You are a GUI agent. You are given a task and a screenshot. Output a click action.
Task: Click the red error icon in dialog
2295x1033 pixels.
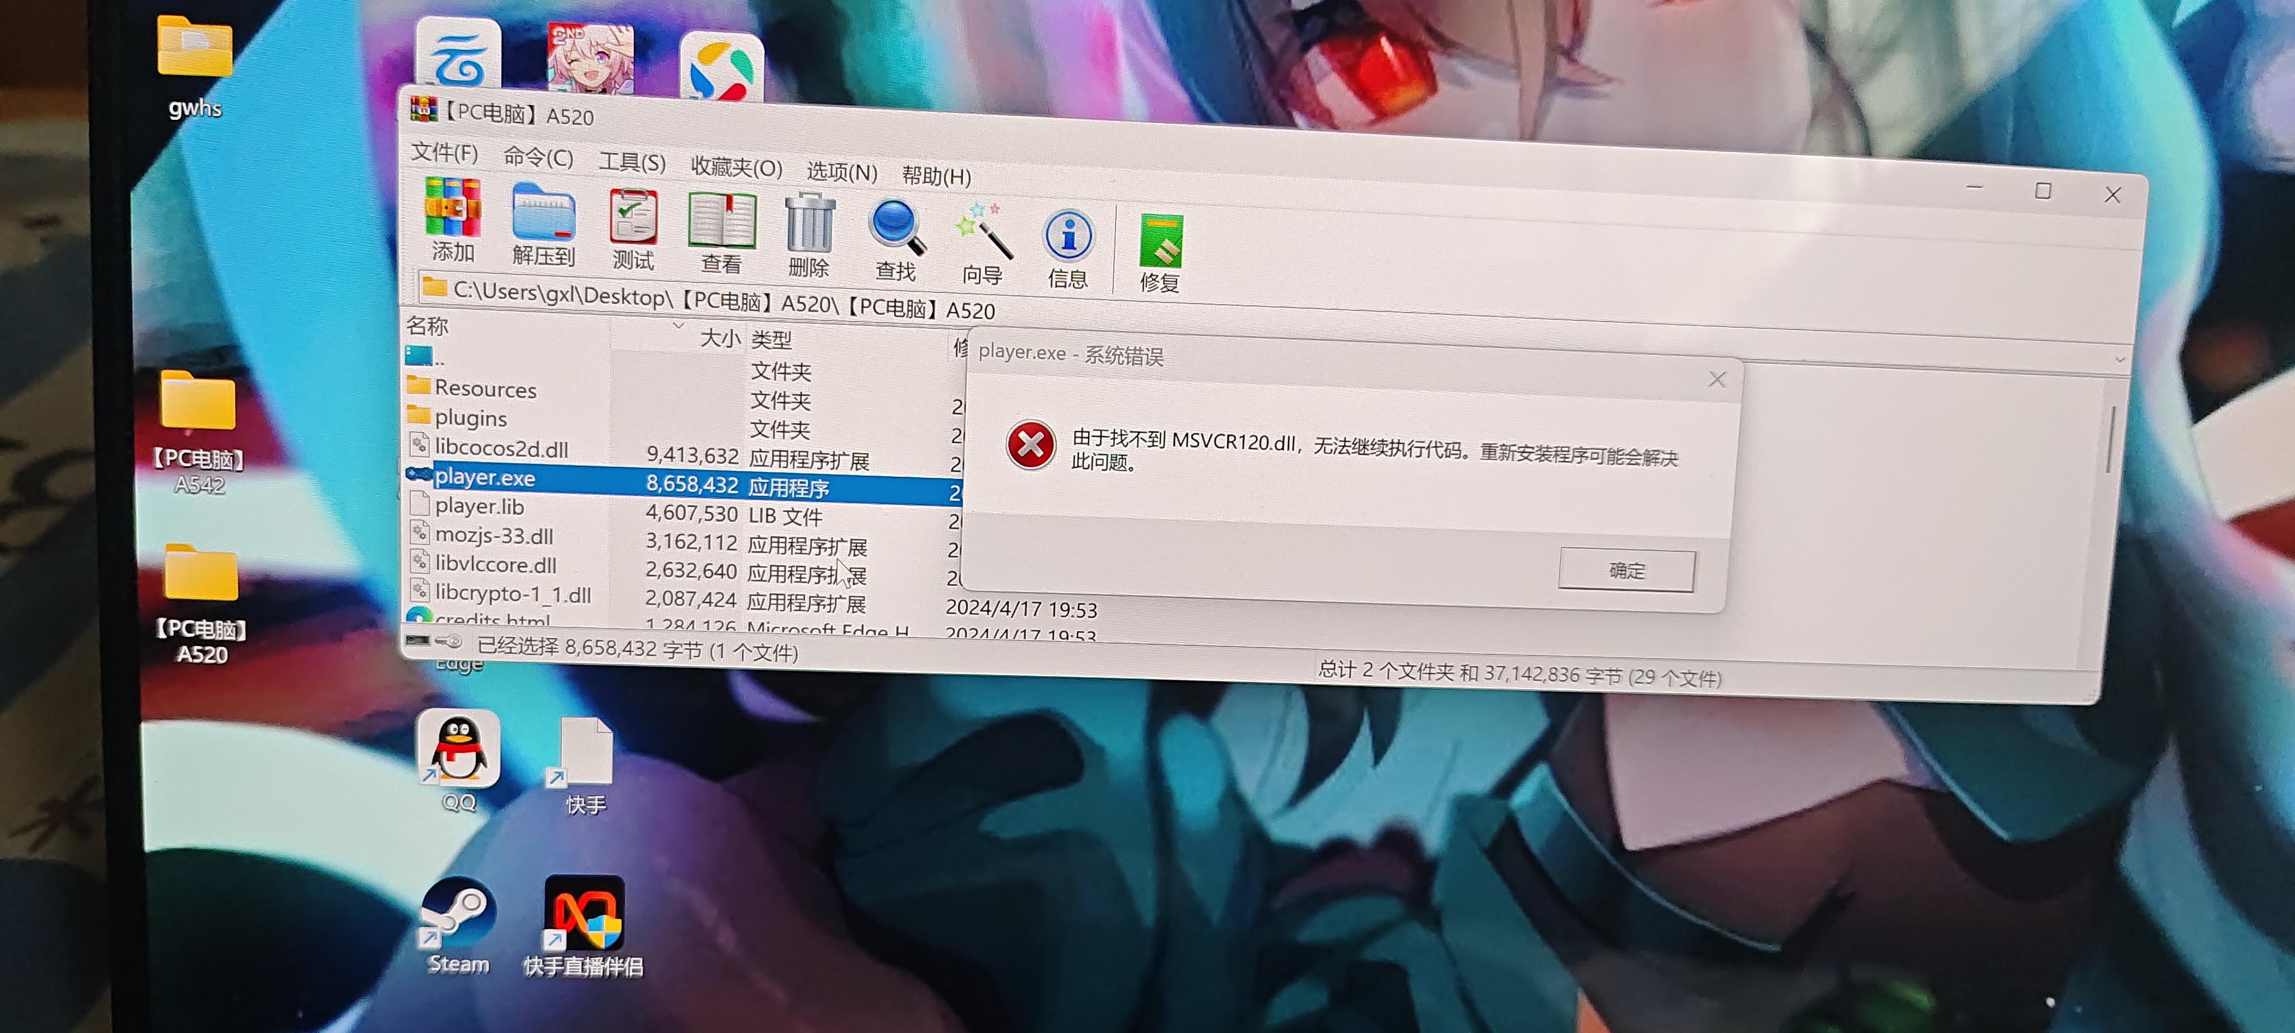click(1031, 444)
